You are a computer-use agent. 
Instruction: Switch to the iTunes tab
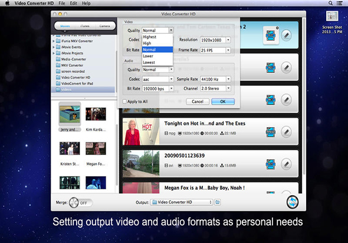tap(85, 26)
